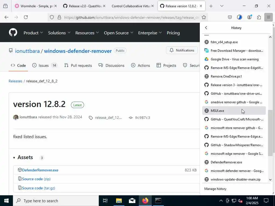Open the extensions puzzle-piece icon
The width and height of the screenshot is (275, 206).
pos(259,17)
